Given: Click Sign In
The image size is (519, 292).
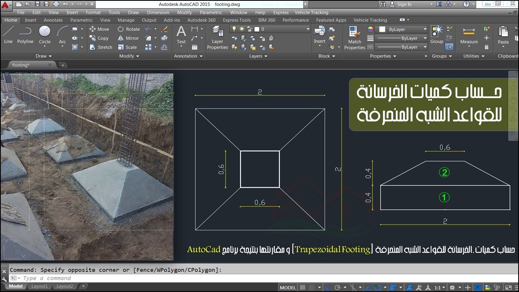Looking at the screenshot, I should point(404,4).
